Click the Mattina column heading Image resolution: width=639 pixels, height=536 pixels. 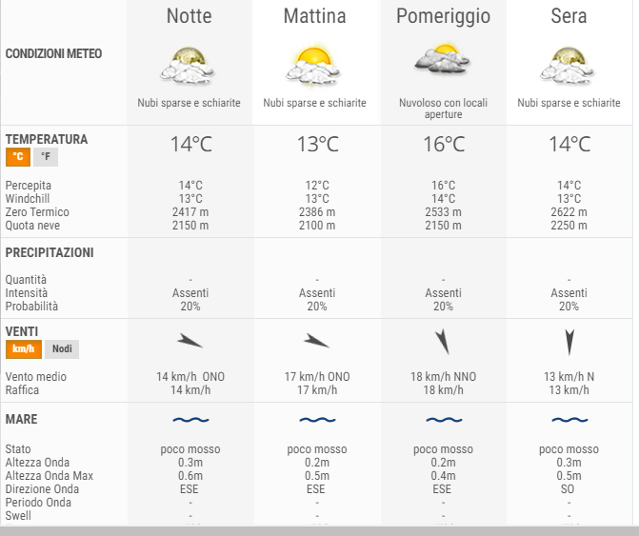tap(314, 16)
